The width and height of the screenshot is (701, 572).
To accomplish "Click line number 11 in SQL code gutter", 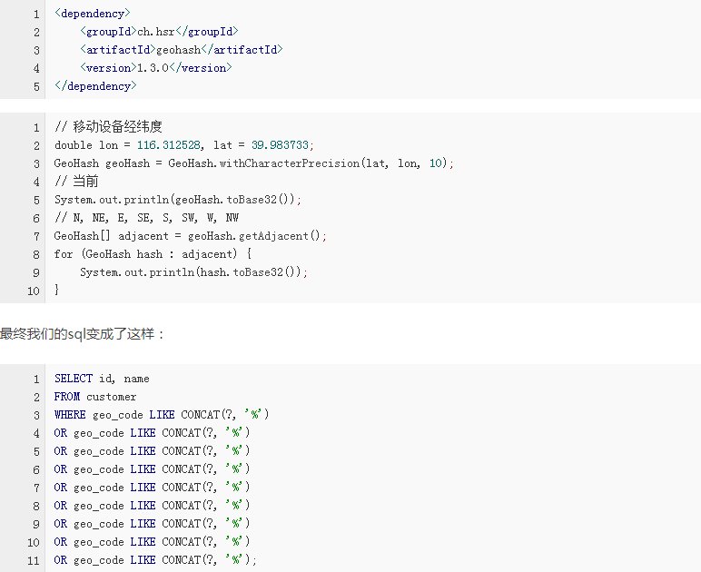I will pos(34,561).
